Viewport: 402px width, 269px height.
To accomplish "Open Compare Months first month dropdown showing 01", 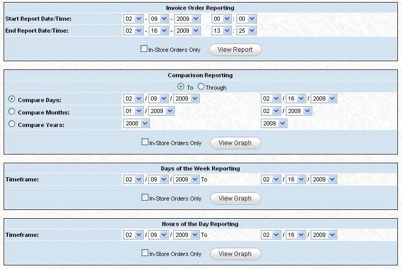I will click(x=133, y=111).
